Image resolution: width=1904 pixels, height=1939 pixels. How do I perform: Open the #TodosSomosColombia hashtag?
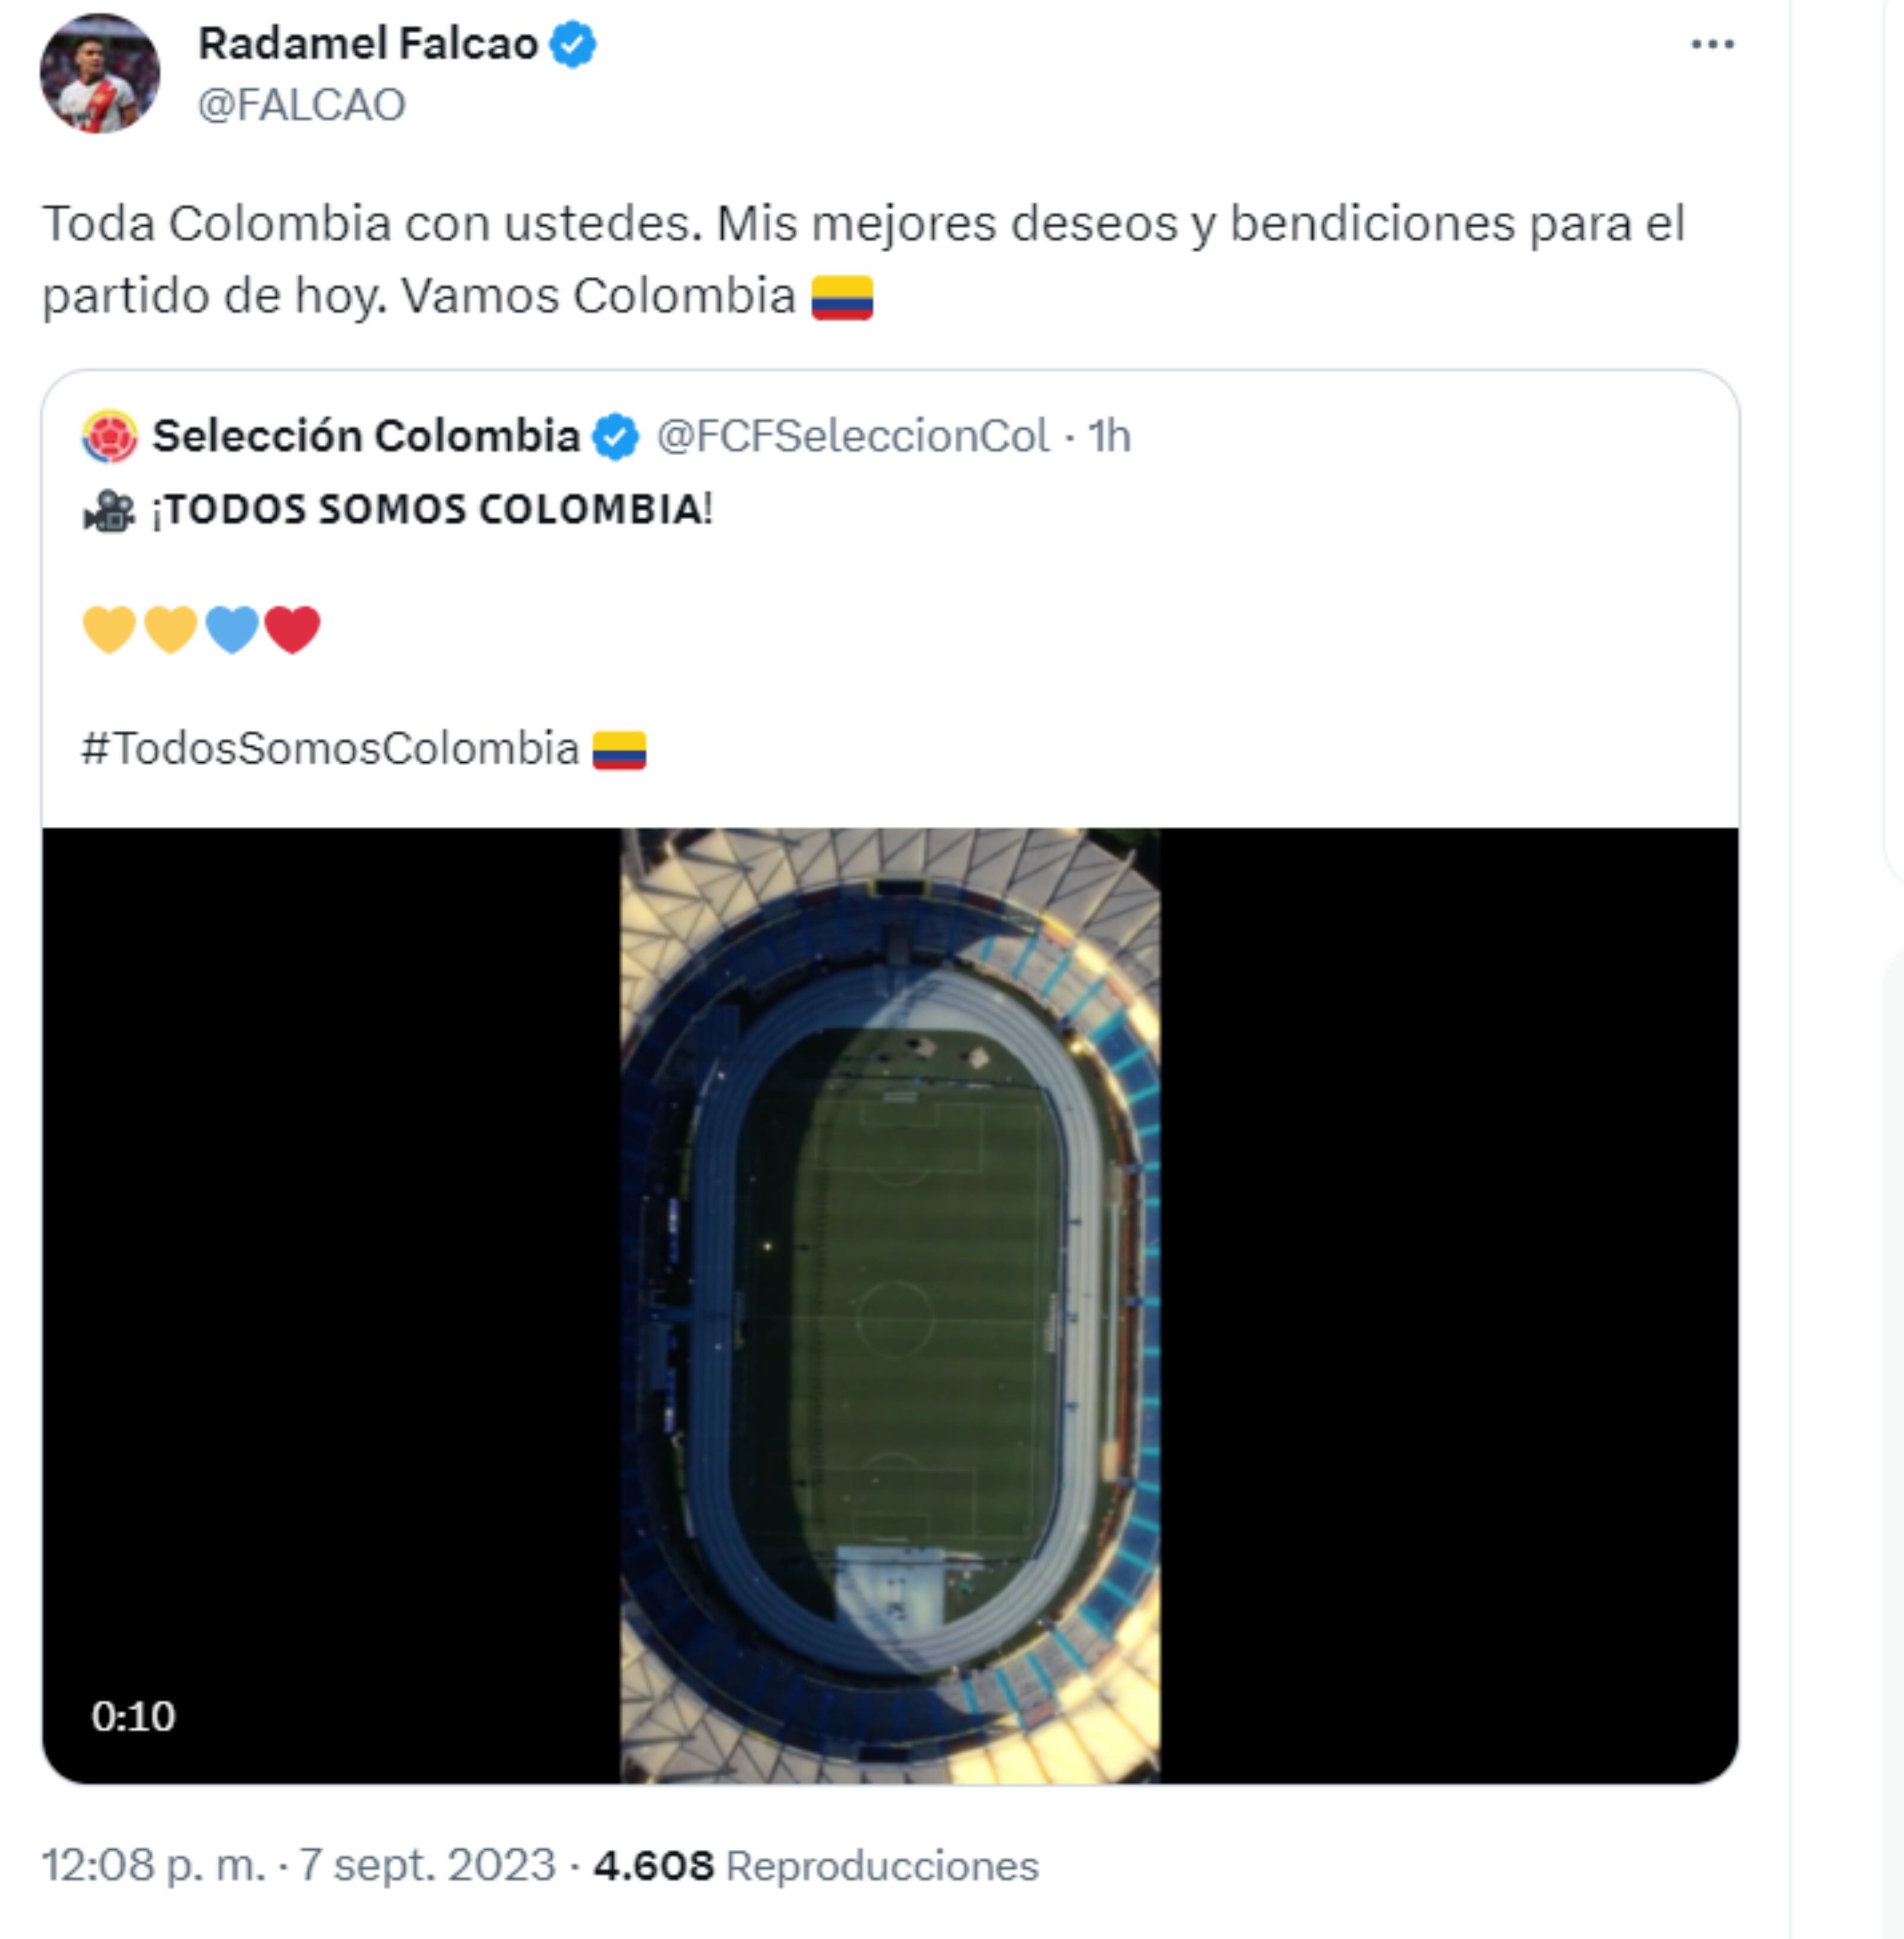point(330,749)
